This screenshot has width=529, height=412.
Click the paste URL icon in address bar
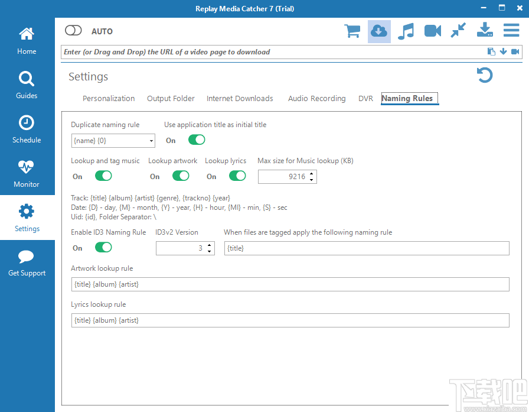click(x=491, y=52)
